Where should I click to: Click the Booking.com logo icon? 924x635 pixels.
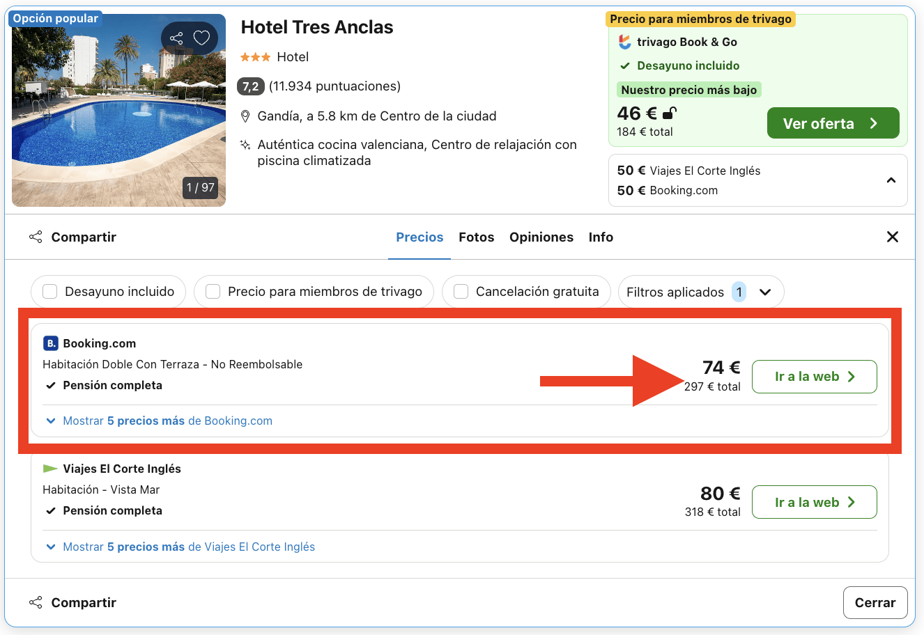pos(49,343)
